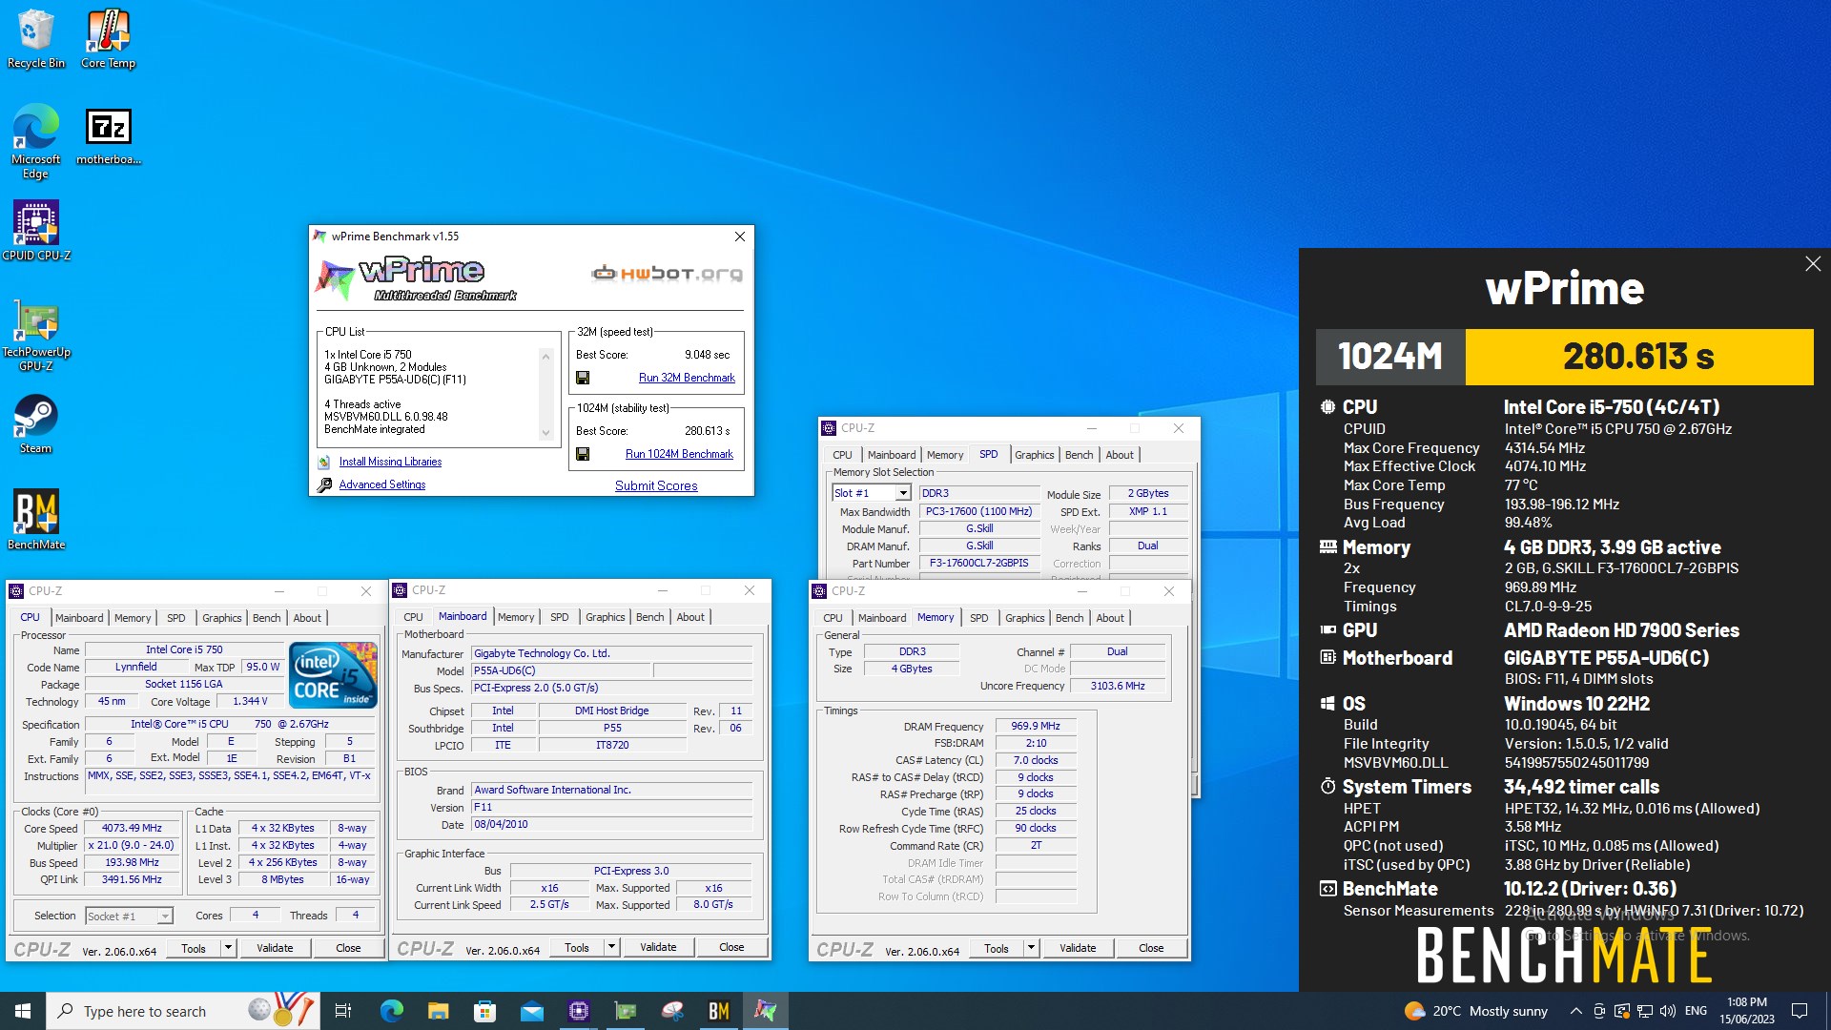The width and height of the screenshot is (1831, 1030).
Task: Switch to GPU-Z via its taskbar icon
Action: [626, 1011]
